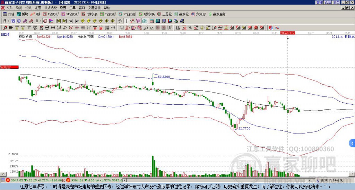The image size is (355, 190).
Task: Click the circle with horizontal line tool
Action: click(47, 28)
